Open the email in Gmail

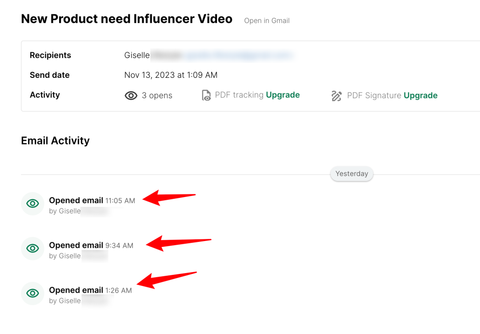point(267,20)
